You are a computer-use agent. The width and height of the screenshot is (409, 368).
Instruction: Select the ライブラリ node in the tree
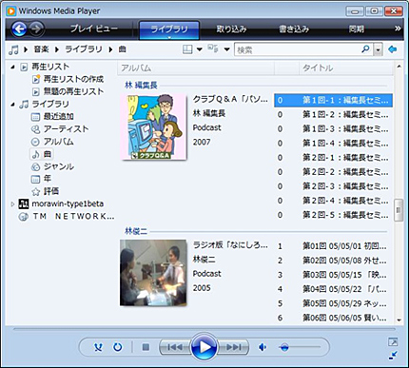click(50, 104)
